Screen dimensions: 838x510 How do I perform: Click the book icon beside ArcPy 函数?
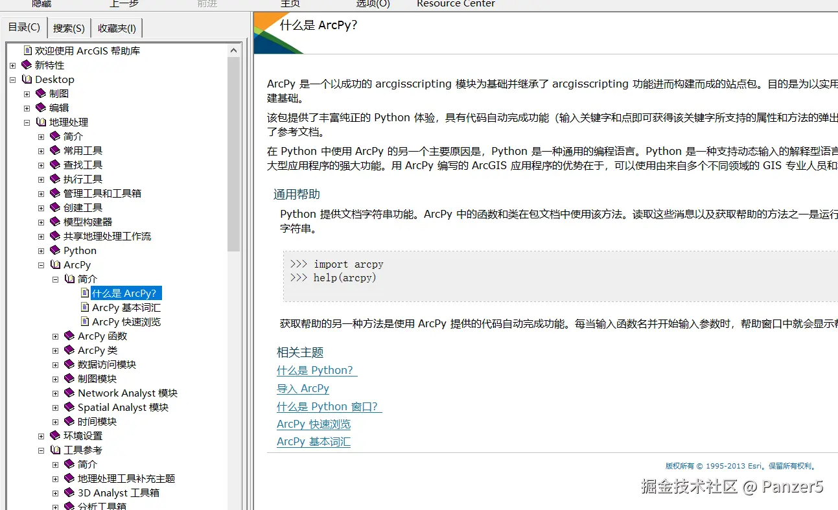[69, 336]
